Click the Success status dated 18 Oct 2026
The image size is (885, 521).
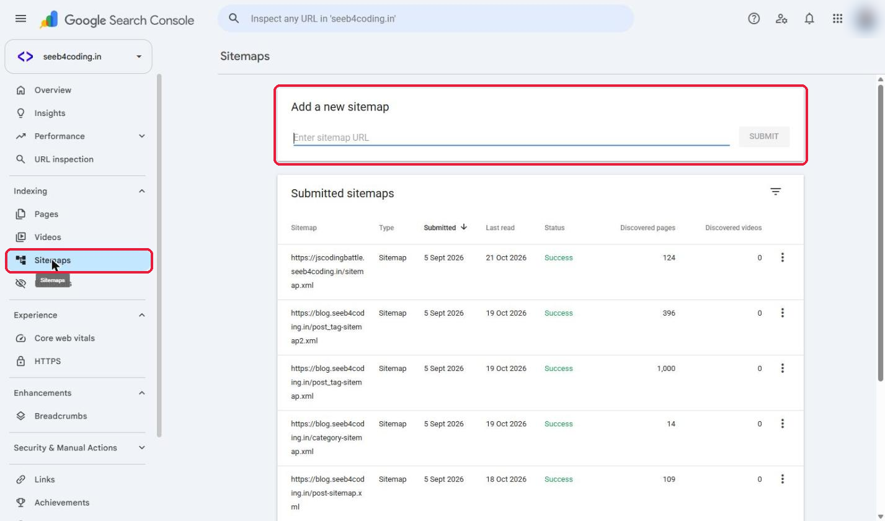coord(558,479)
